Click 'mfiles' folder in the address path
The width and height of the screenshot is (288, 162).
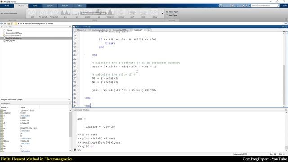tap(50, 23)
